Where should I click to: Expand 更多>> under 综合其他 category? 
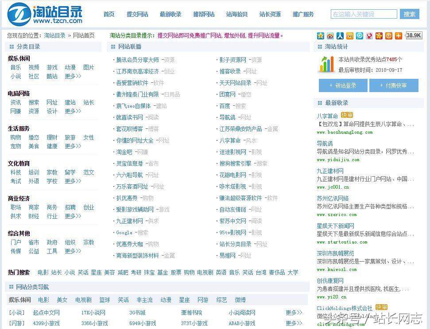point(73,251)
